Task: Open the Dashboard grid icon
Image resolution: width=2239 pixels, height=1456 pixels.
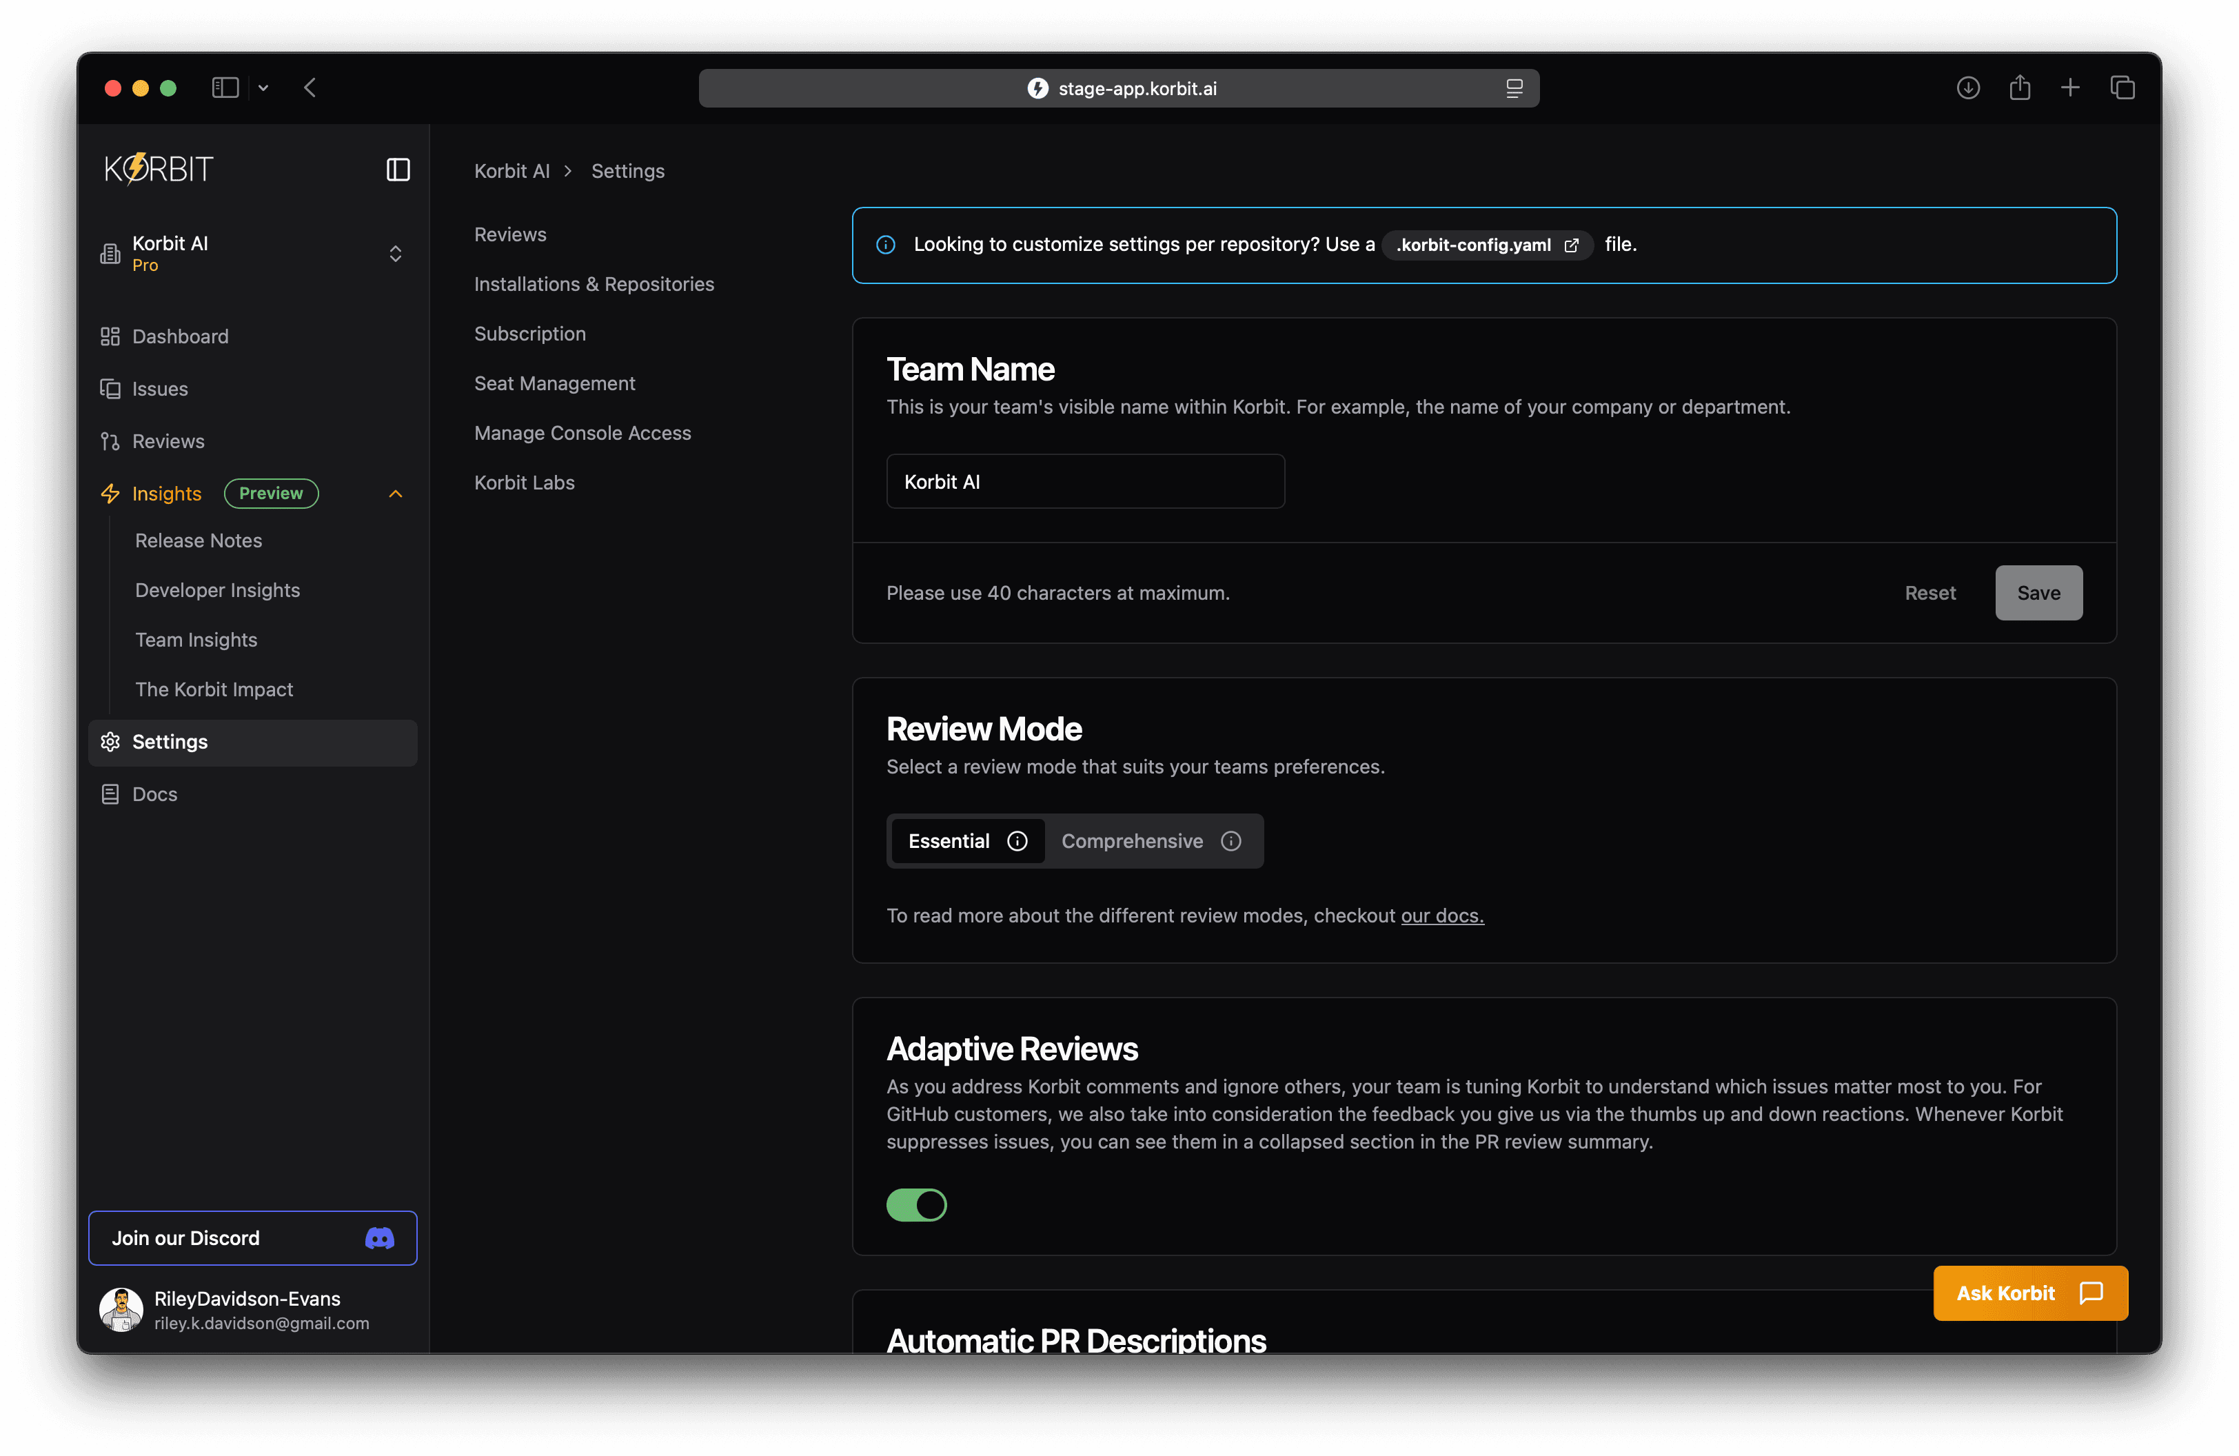Action: point(110,336)
